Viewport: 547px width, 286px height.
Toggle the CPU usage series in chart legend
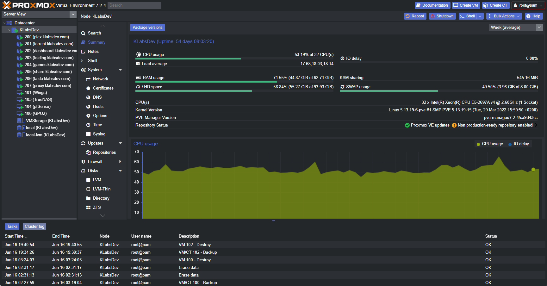click(490, 144)
